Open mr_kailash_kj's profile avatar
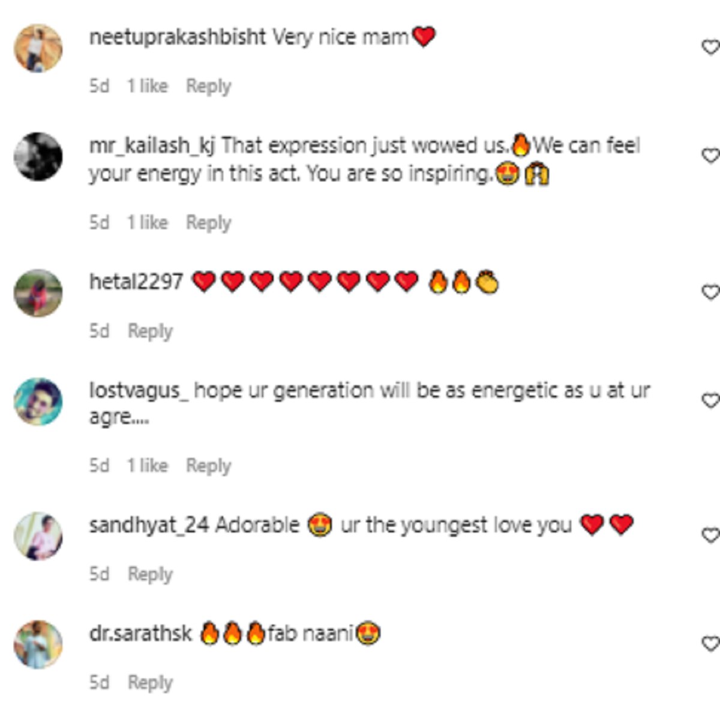The image size is (720, 705). tap(38, 156)
